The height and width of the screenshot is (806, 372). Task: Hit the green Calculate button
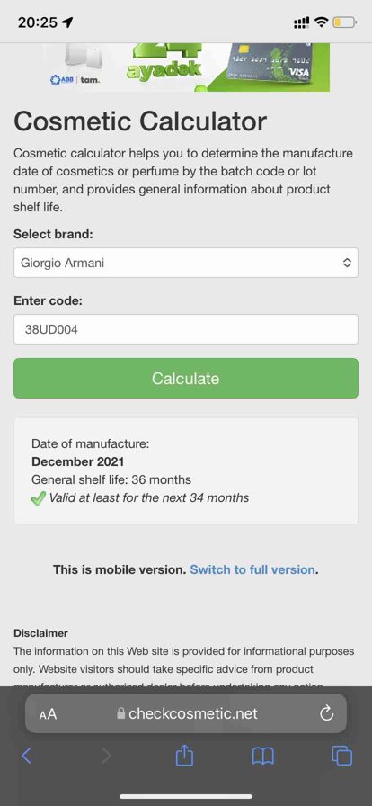(x=185, y=379)
